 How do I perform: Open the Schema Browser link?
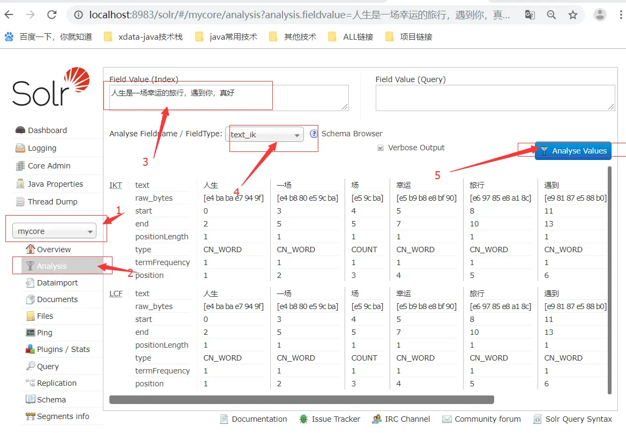pos(352,134)
